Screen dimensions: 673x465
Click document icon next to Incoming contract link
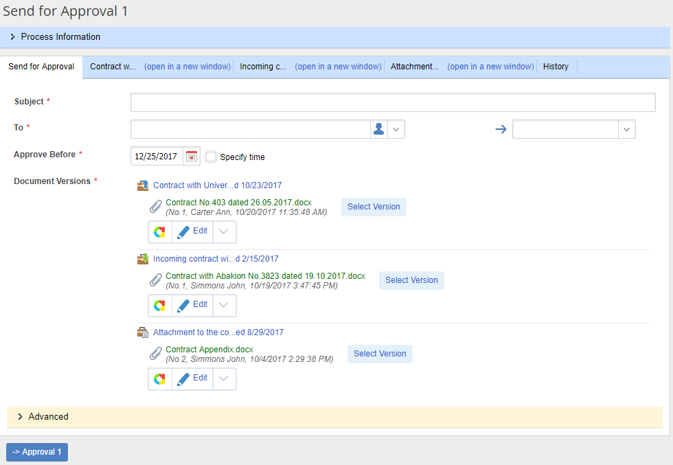click(x=143, y=259)
